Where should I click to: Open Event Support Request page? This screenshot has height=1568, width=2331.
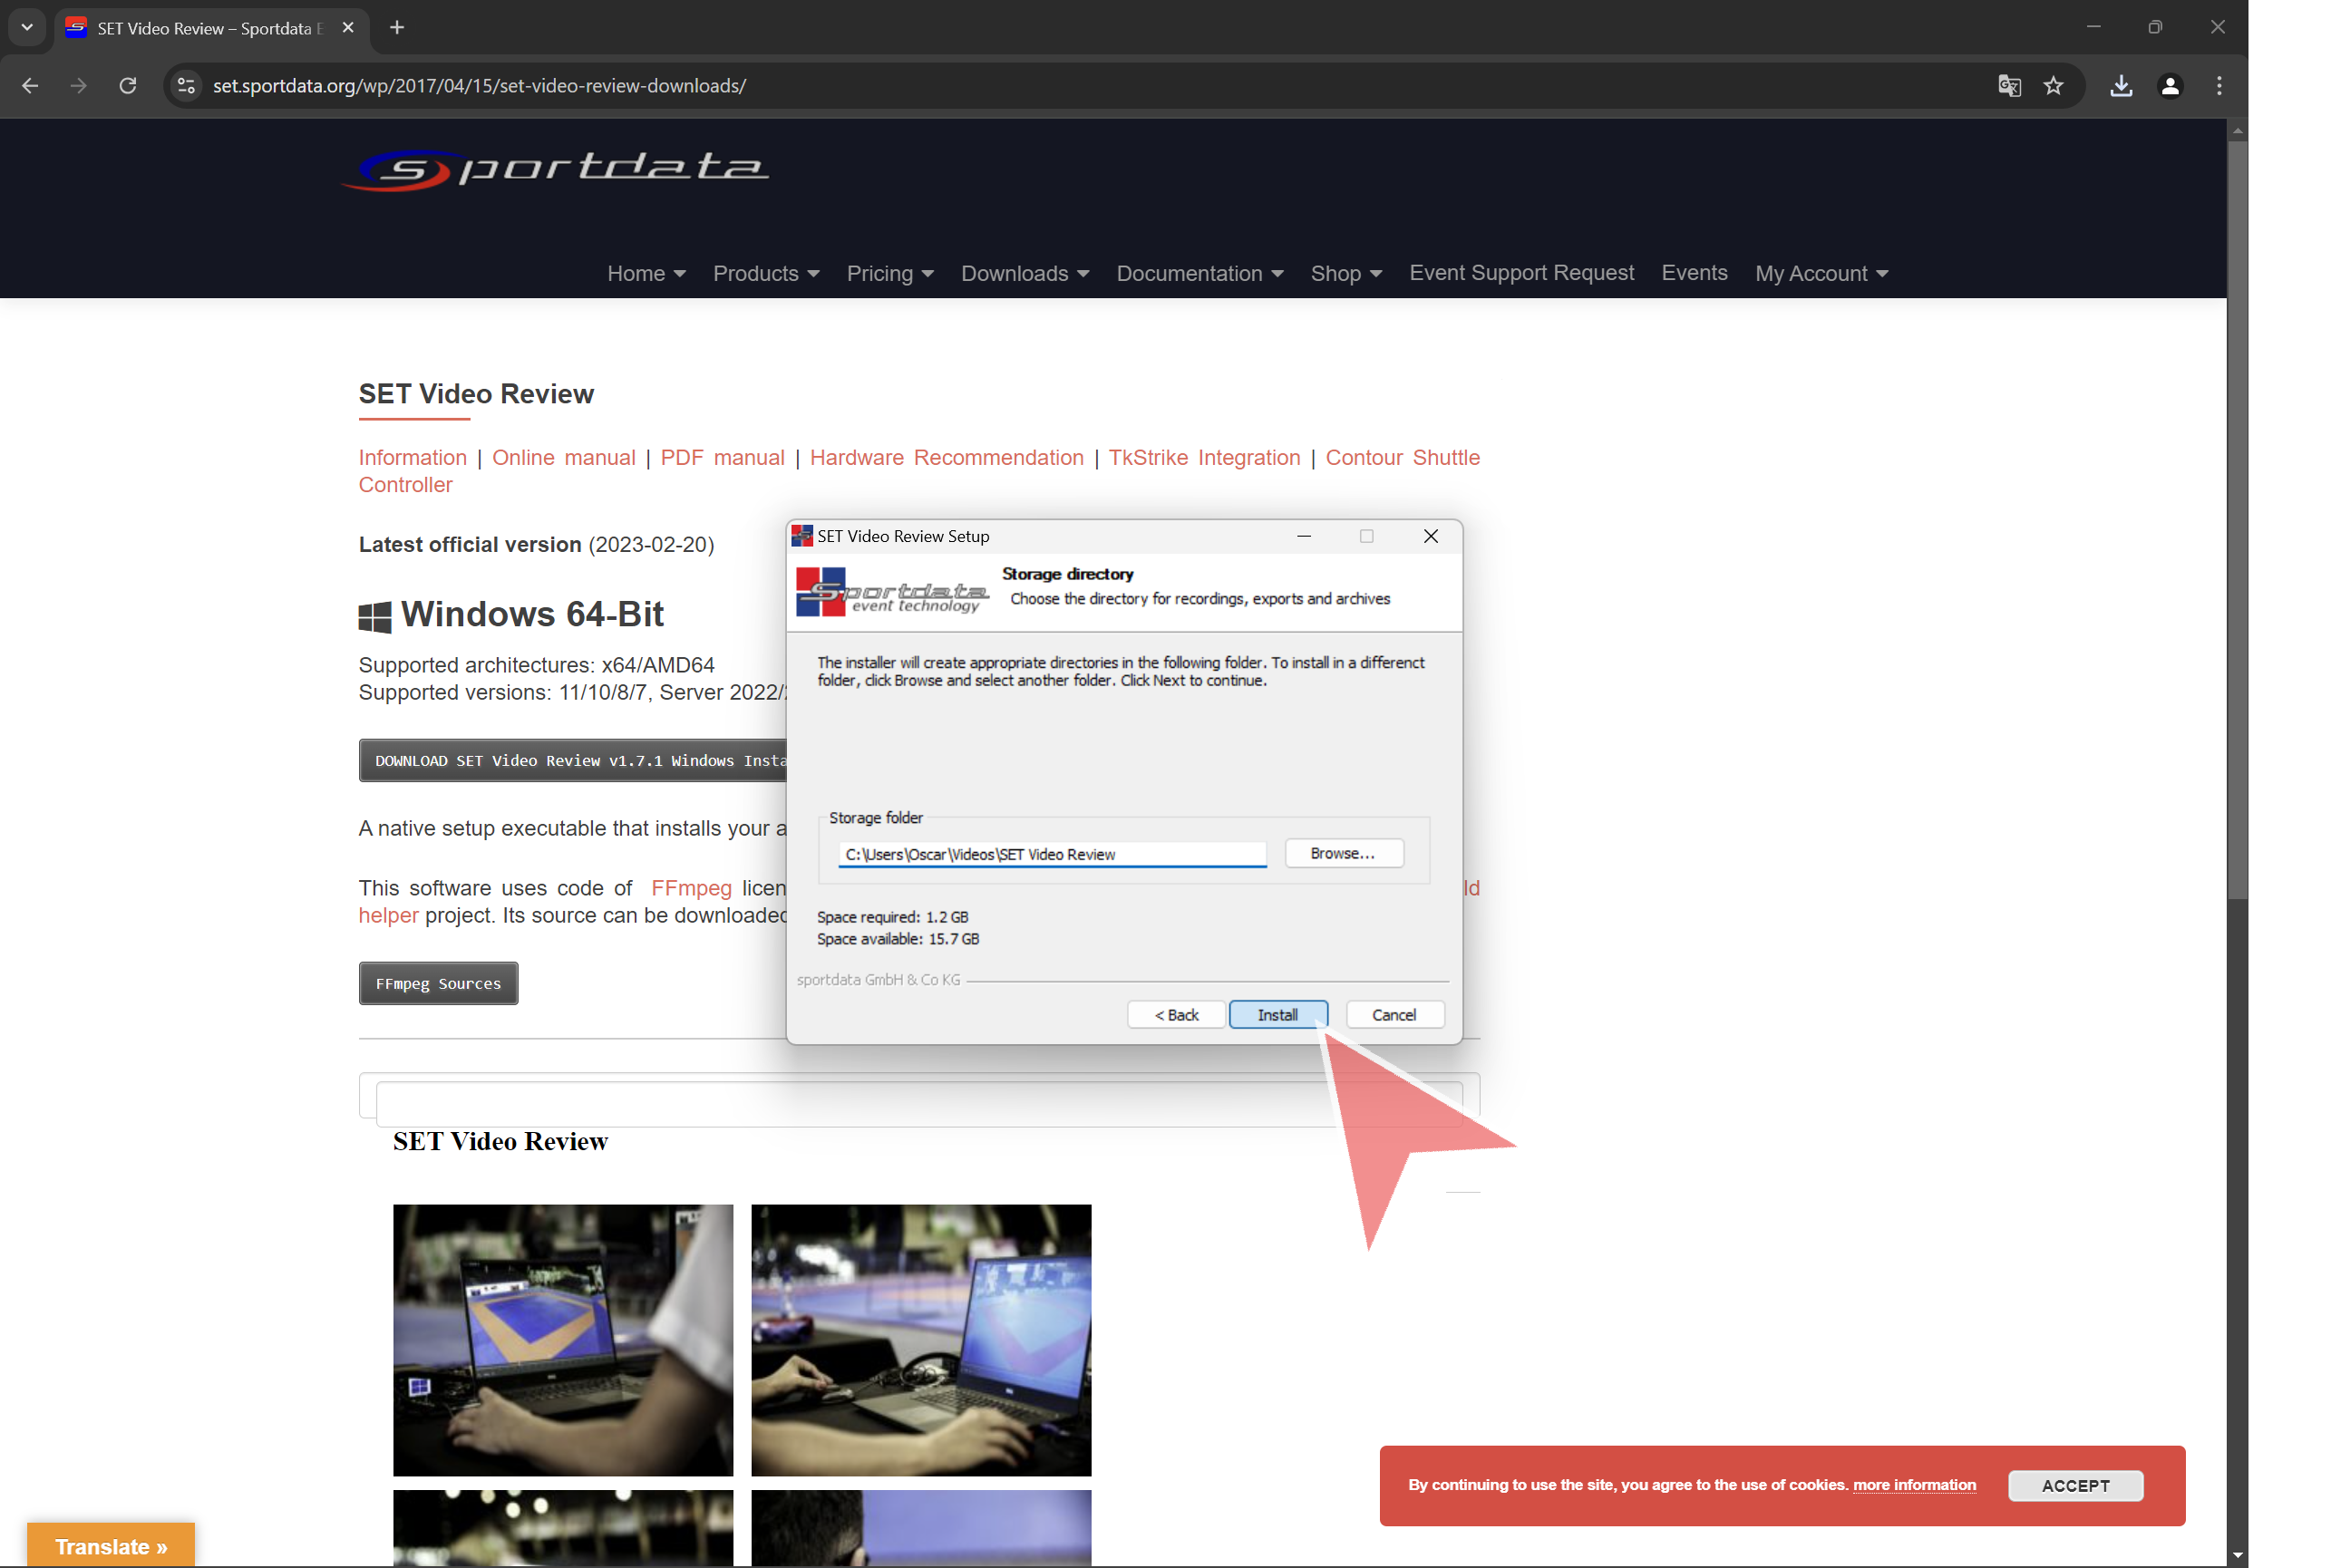(x=1520, y=273)
